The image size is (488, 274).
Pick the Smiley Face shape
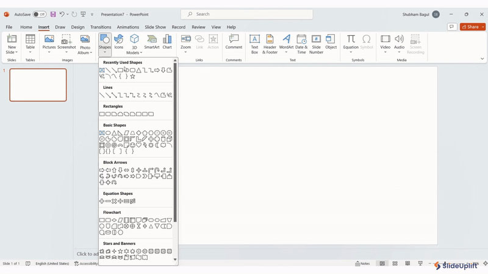click(x=132, y=145)
